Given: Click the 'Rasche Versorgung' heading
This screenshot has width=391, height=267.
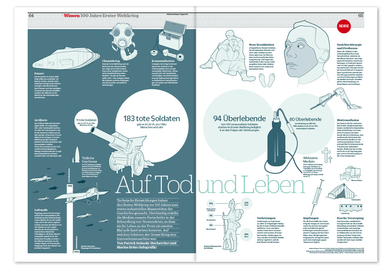Looking at the screenshot, I should (350, 218).
